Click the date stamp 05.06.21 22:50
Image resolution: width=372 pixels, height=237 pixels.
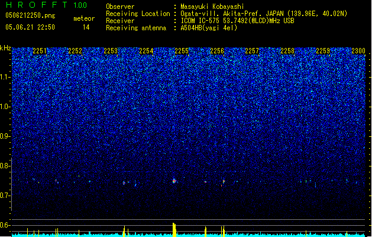coord(30,27)
